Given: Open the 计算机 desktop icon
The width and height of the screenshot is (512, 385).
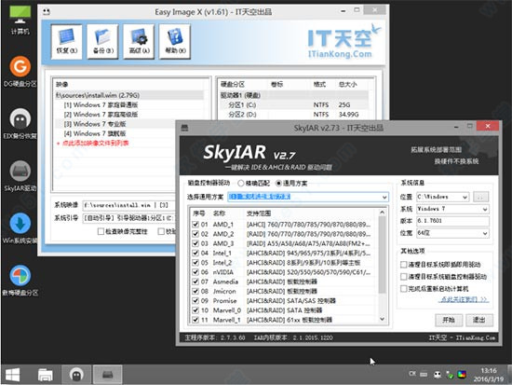Looking at the screenshot, I should coord(20,20).
